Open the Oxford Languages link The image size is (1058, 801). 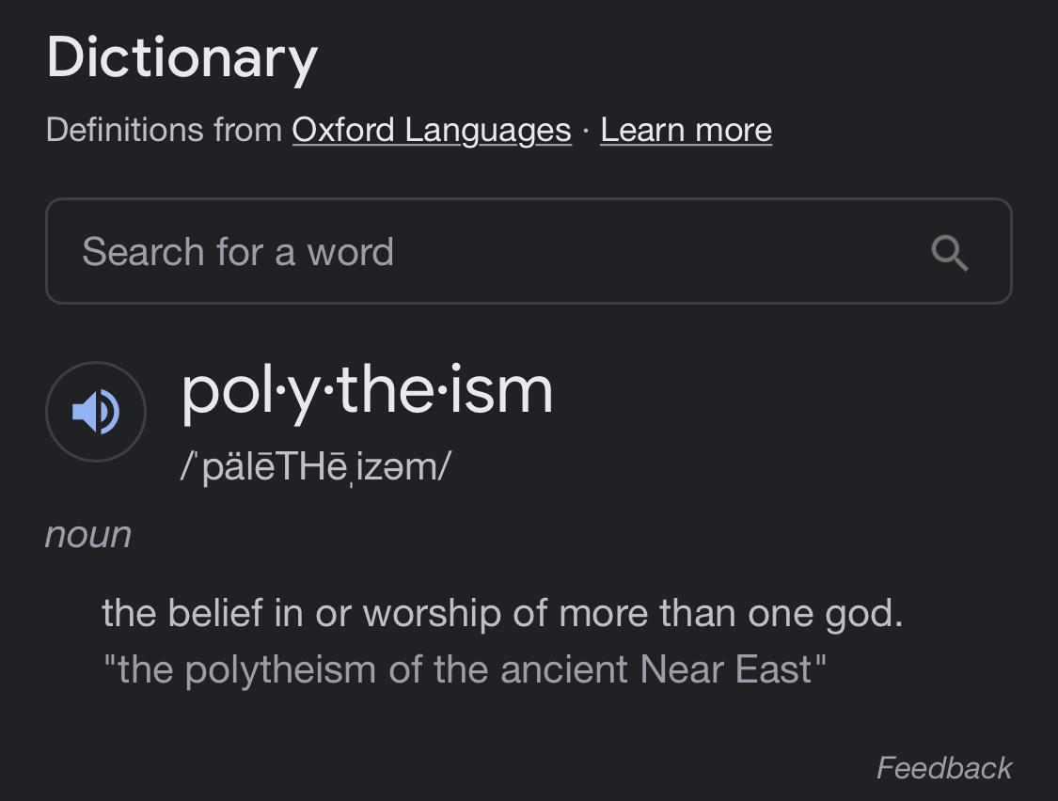pos(432,130)
